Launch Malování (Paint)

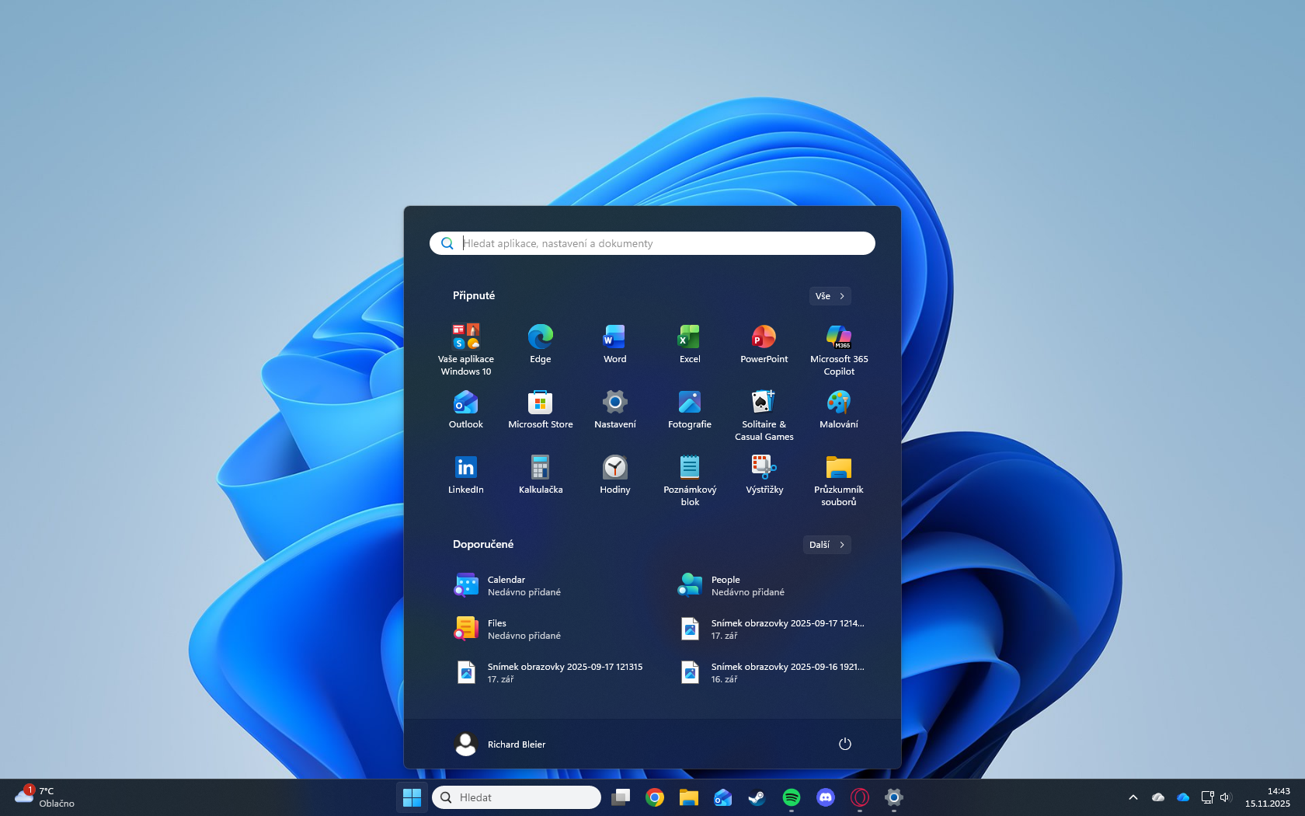pos(838,407)
